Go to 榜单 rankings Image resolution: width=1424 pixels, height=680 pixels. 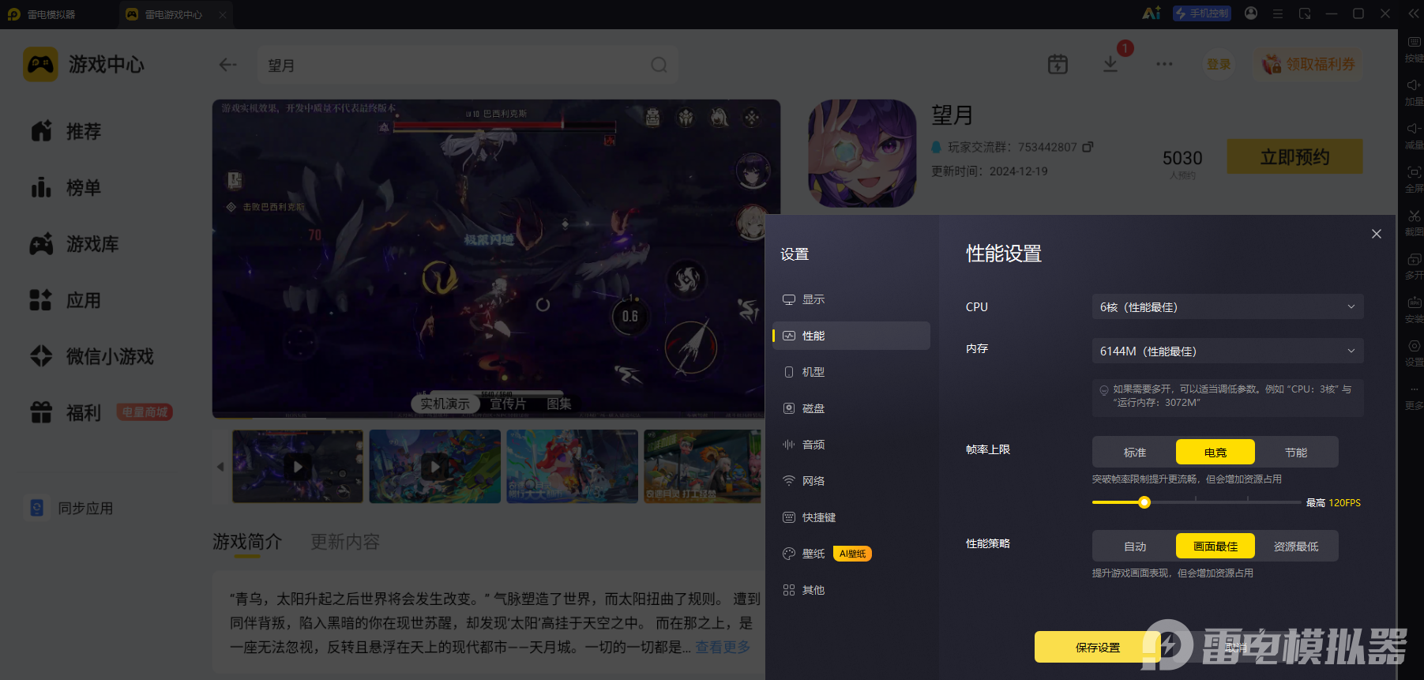[66, 187]
